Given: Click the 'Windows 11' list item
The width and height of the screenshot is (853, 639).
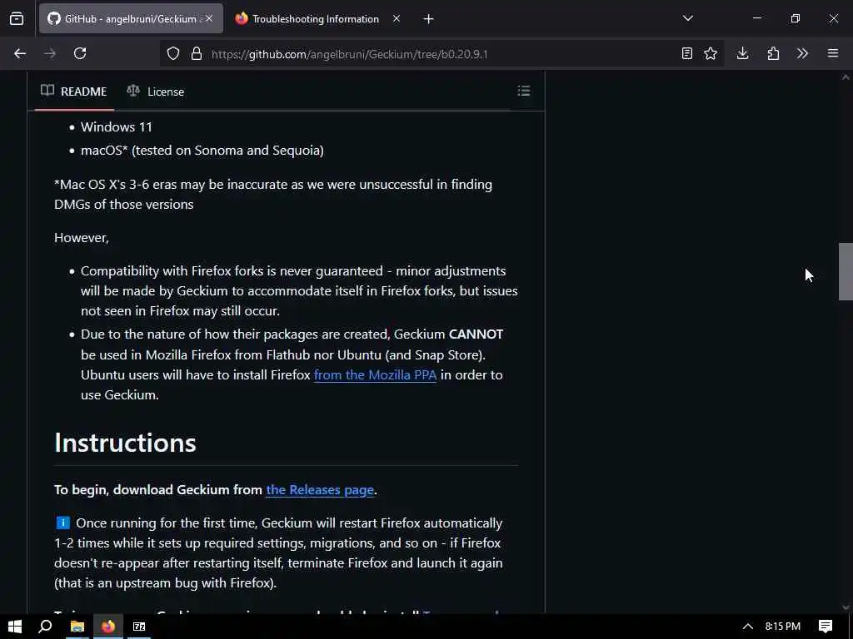Looking at the screenshot, I should tap(117, 127).
